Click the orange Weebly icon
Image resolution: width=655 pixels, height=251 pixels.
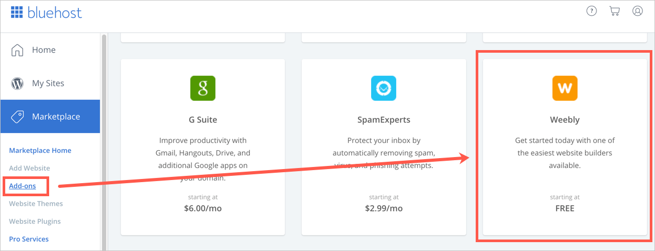(565, 88)
